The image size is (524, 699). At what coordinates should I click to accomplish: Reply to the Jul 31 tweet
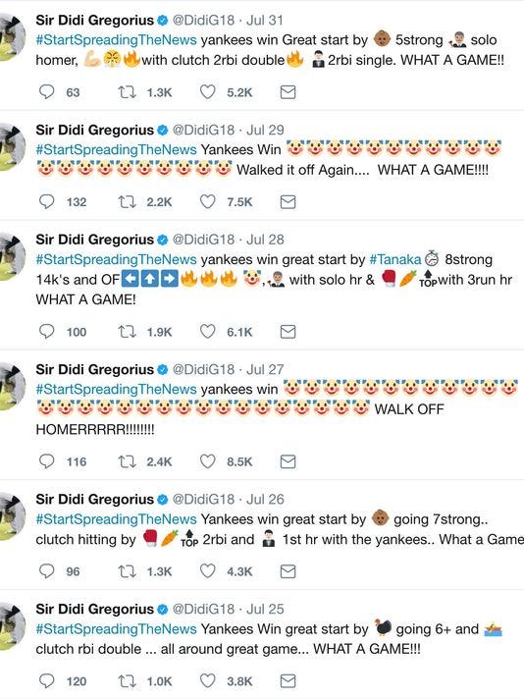[x=47, y=92]
